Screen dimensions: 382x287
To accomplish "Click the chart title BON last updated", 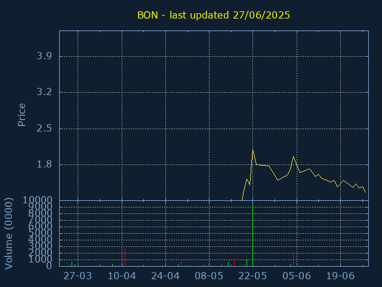I will 214,15.
